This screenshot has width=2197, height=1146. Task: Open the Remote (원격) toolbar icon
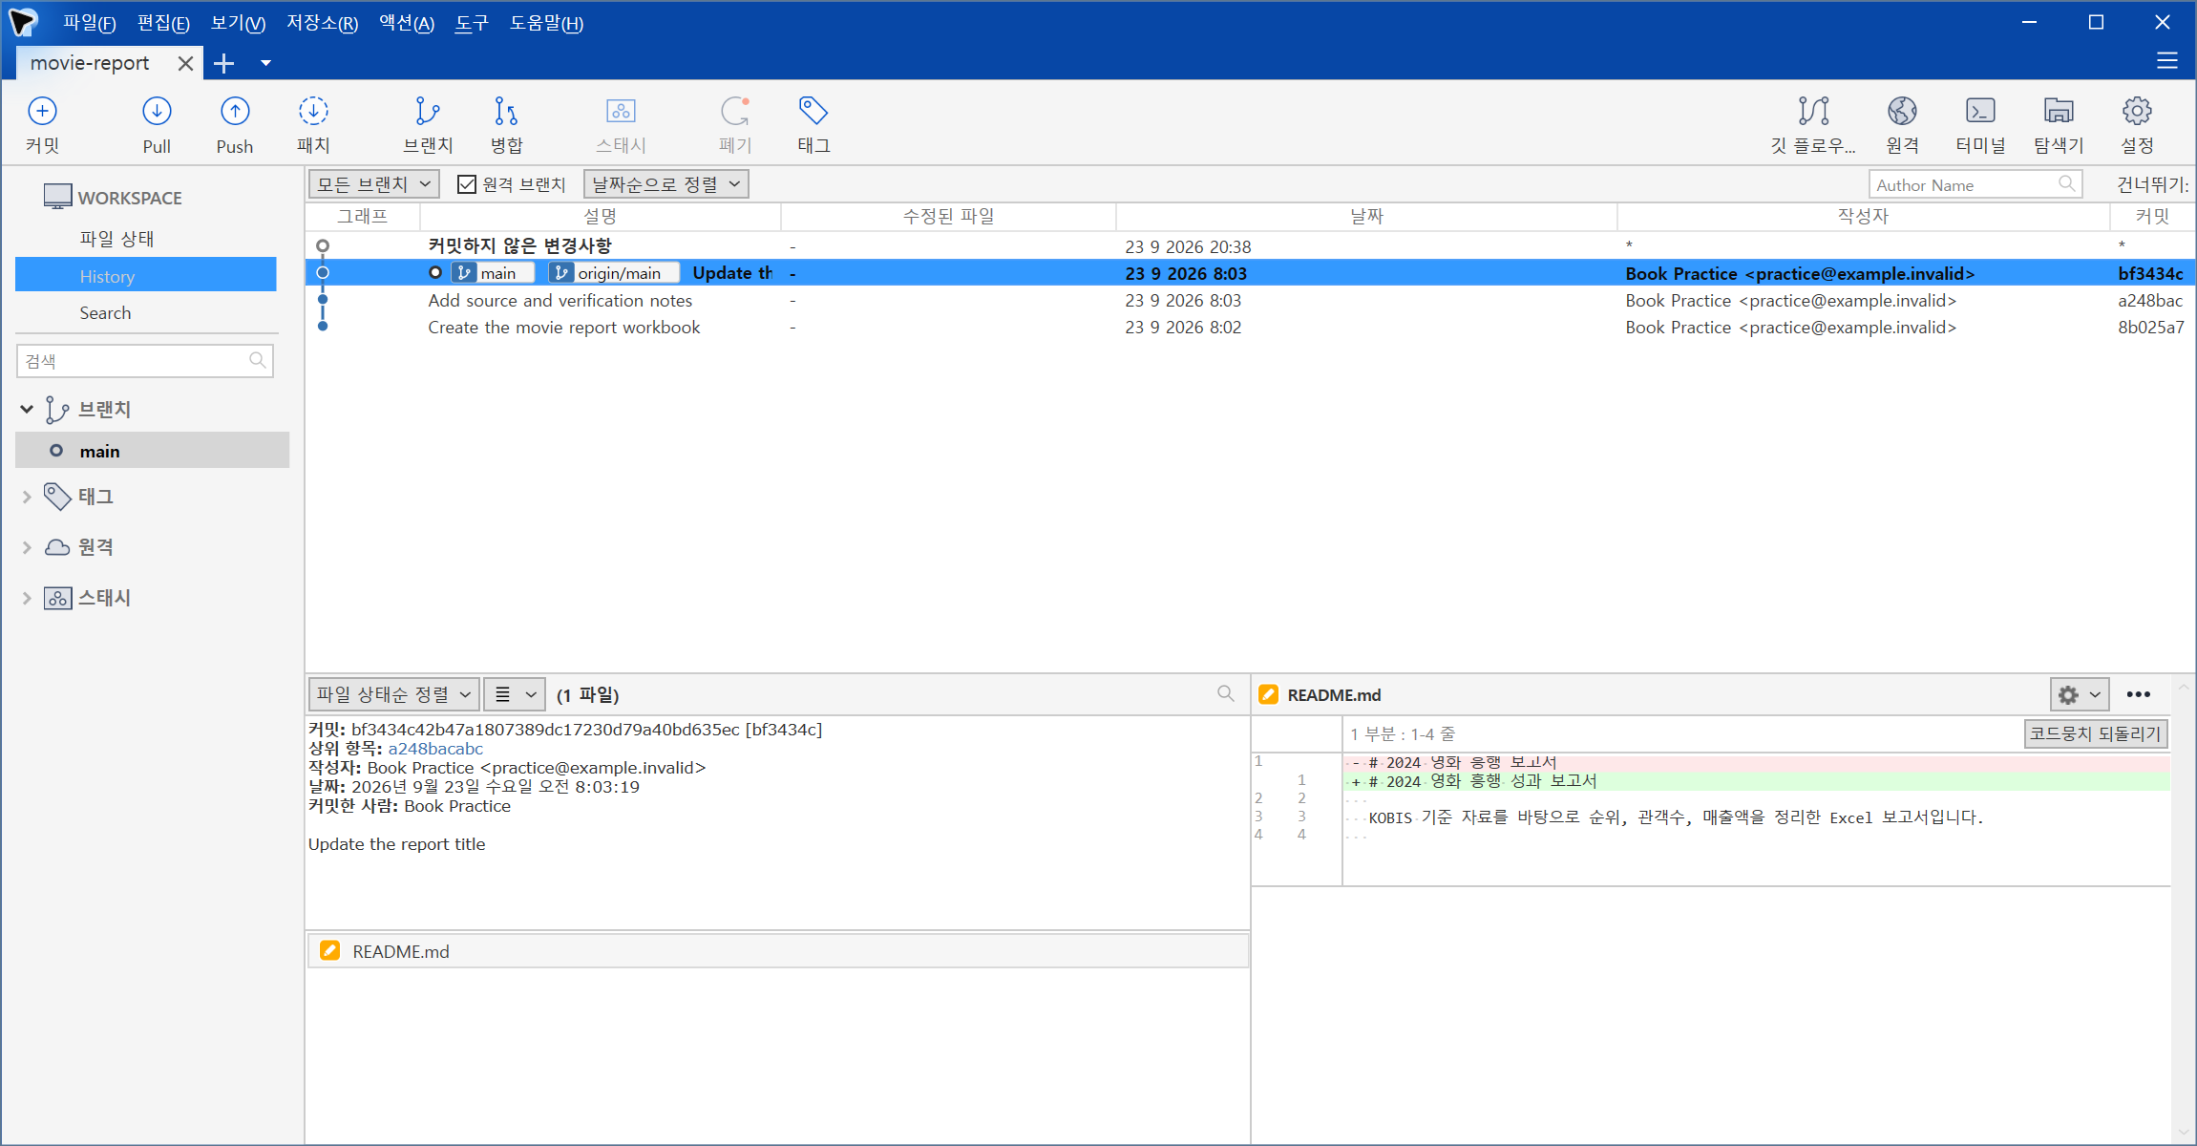1902,112
